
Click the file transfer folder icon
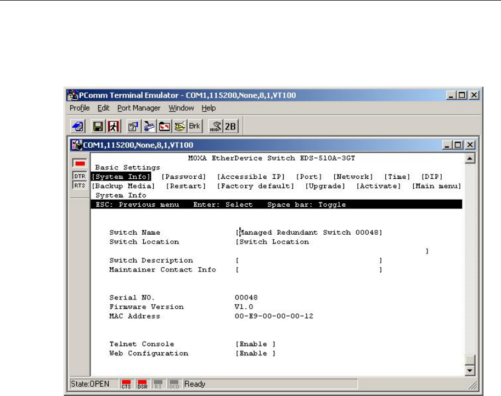click(164, 127)
